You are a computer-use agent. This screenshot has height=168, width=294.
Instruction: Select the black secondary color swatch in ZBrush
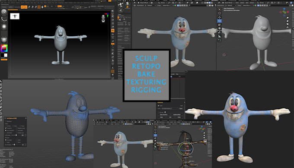[3, 55]
